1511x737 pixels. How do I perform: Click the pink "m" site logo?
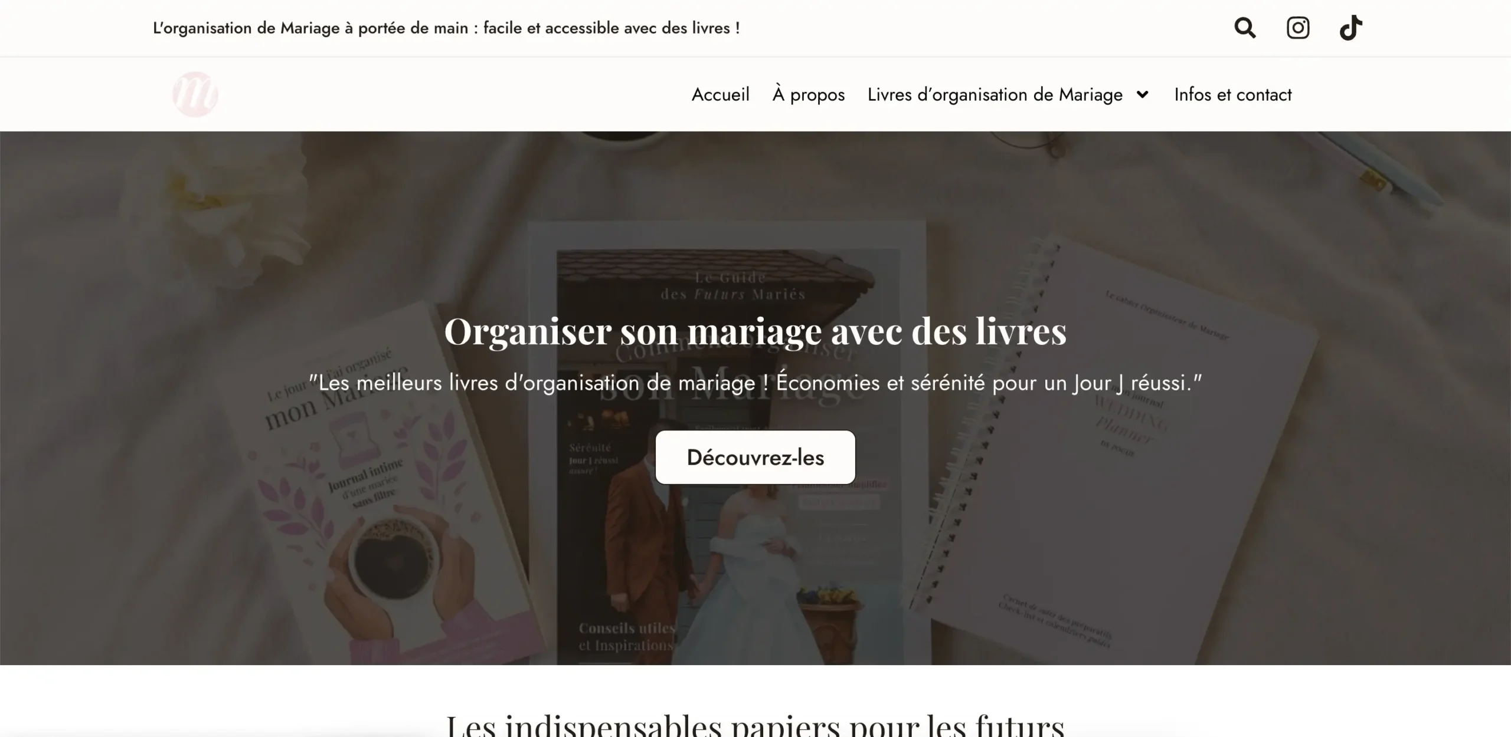coord(195,94)
